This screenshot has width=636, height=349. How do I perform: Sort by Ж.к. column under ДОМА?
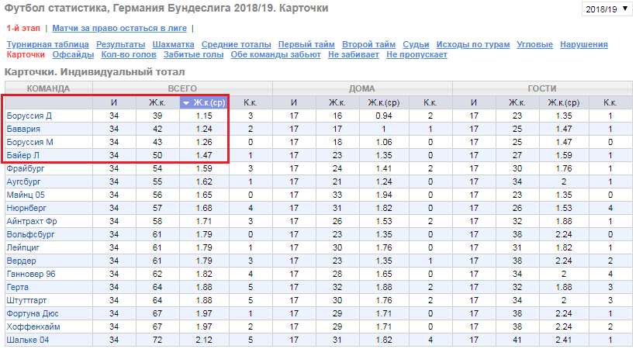[337, 102]
